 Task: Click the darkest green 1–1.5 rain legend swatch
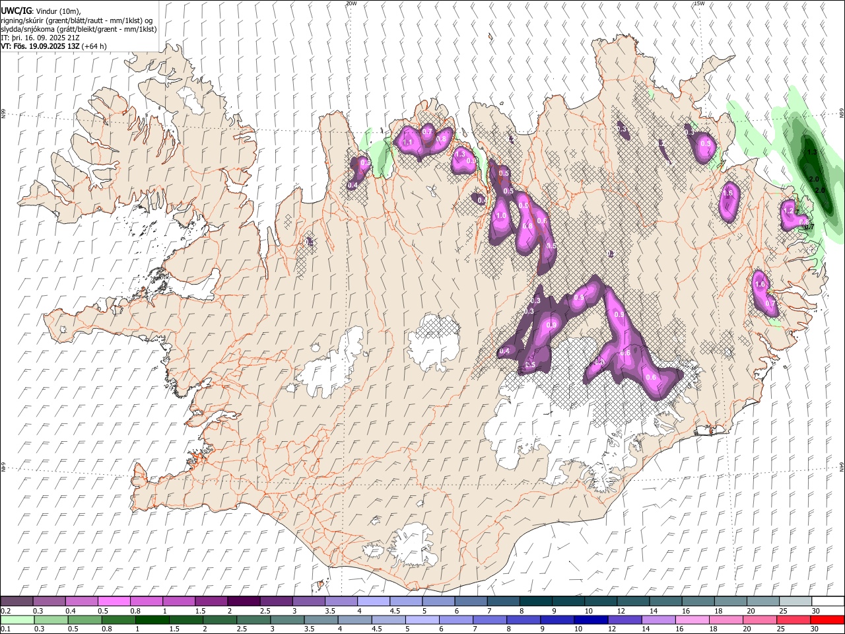[x=152, y=619]
